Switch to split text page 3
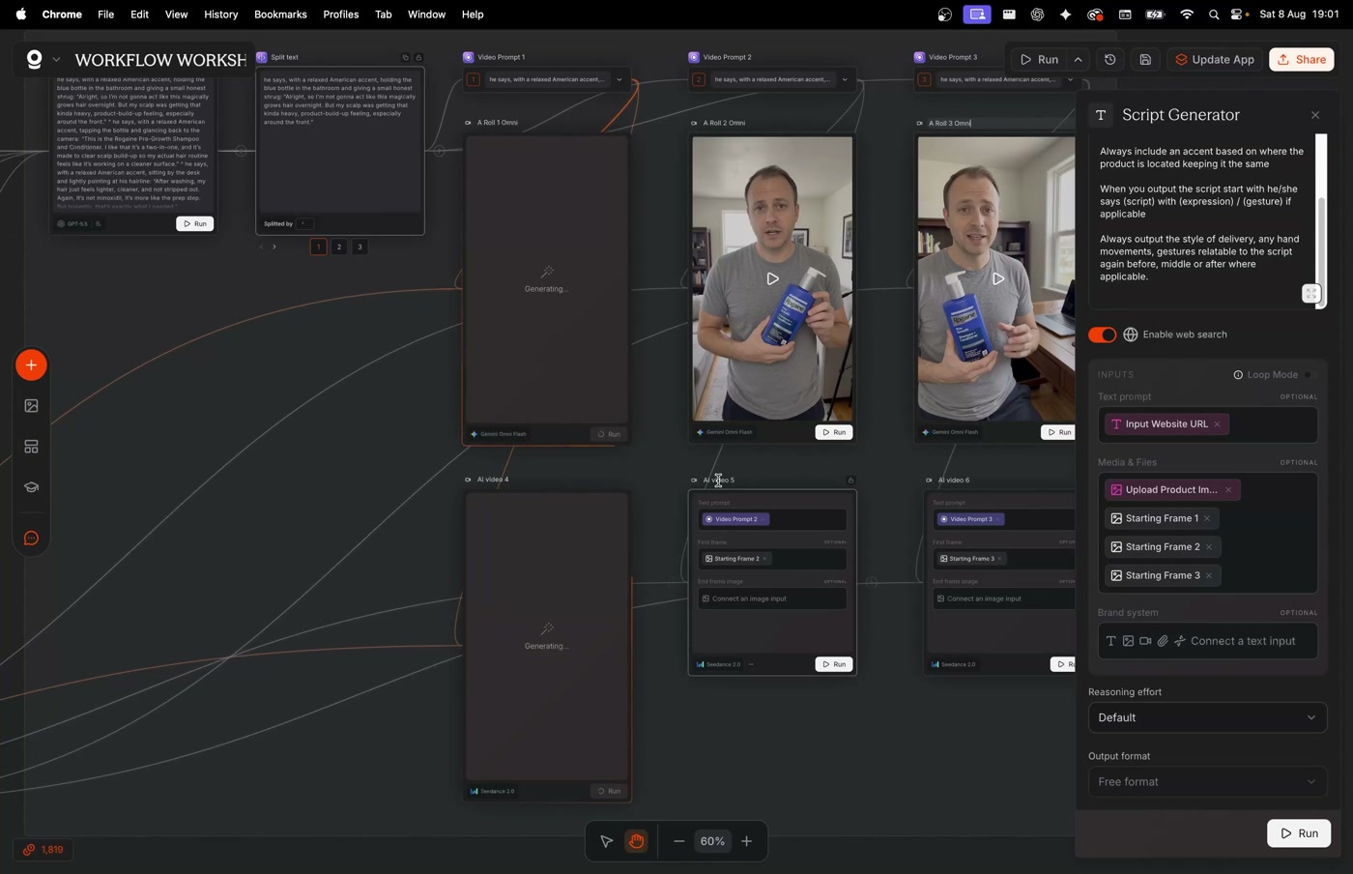This screenshot has width=1353, height=874. pyautogui.click(x=360, y=247)
